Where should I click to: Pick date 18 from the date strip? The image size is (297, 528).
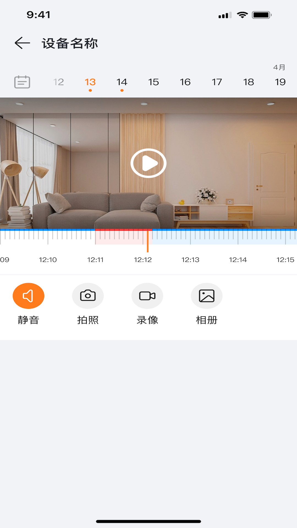click(249, 82)
